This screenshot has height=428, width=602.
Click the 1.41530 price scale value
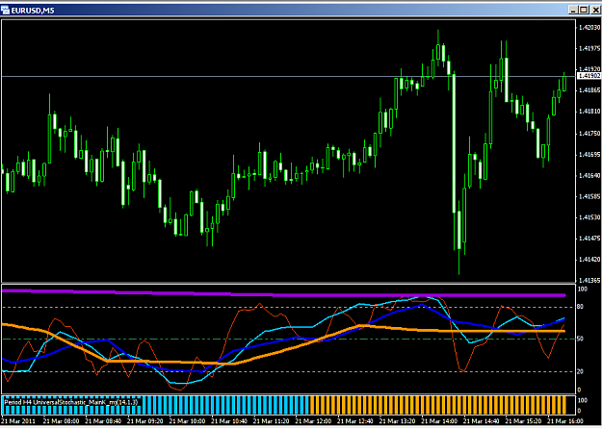pyautogui.click(x=589, y=217)
